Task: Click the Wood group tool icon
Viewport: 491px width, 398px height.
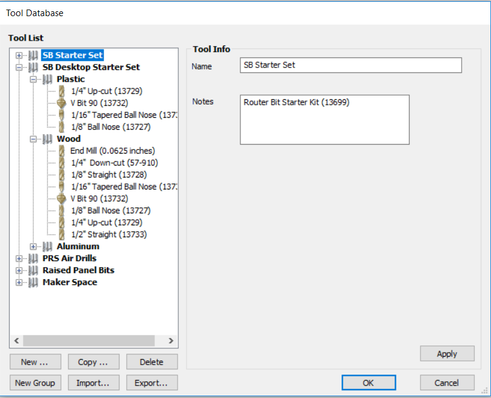Action: [47, 139]
